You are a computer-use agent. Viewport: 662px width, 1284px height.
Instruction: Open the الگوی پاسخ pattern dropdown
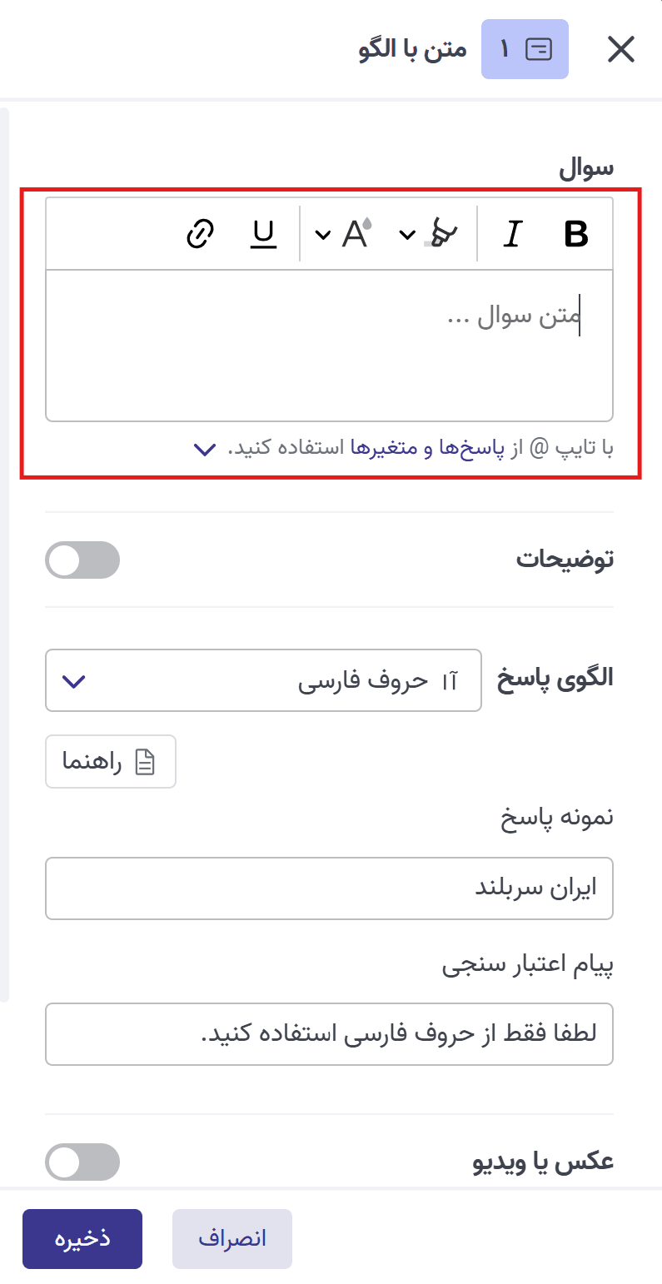263,680
